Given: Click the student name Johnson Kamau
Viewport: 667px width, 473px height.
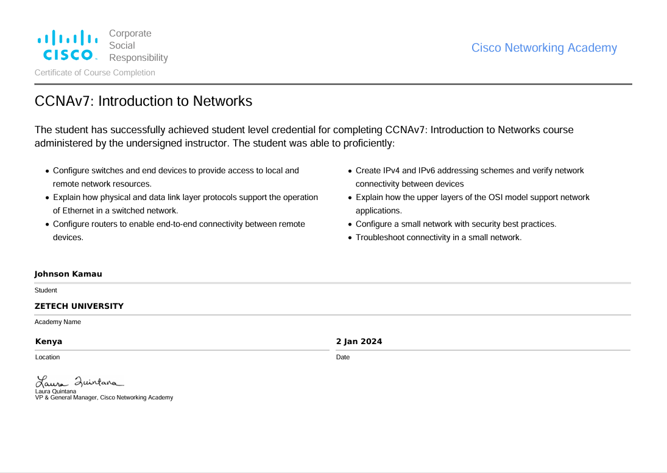Looking at the screenshot, I should tap(68, 274).
